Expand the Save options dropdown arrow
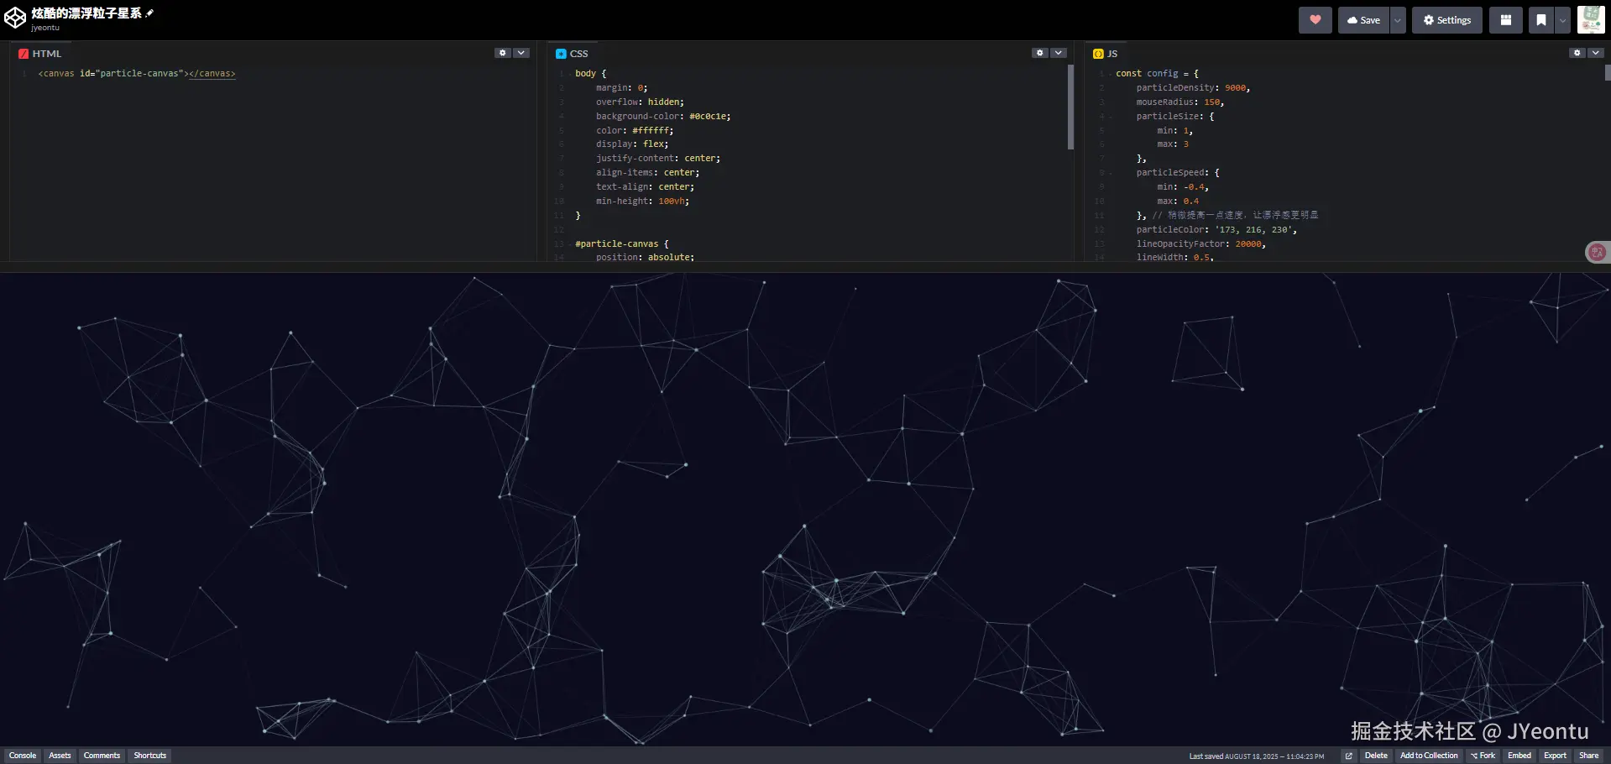The width and height of the screenshot is (1611, 764). tap(1397, 20)
